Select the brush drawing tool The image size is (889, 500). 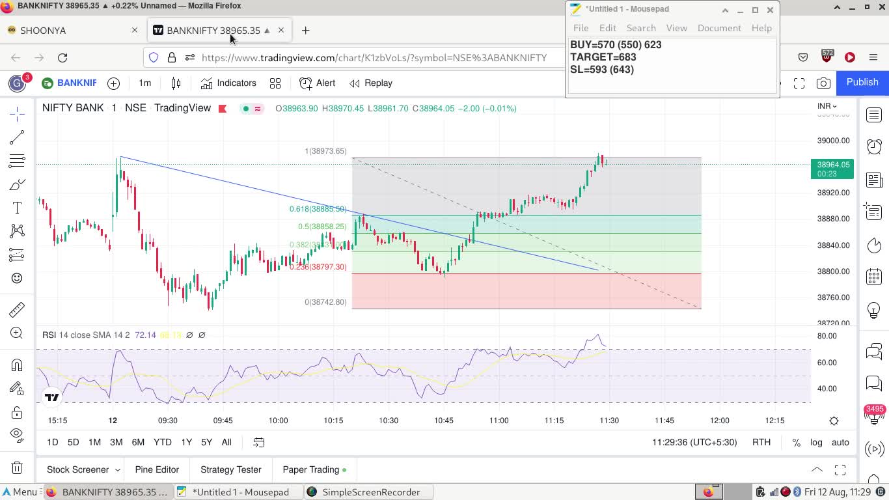pos(17,184)
